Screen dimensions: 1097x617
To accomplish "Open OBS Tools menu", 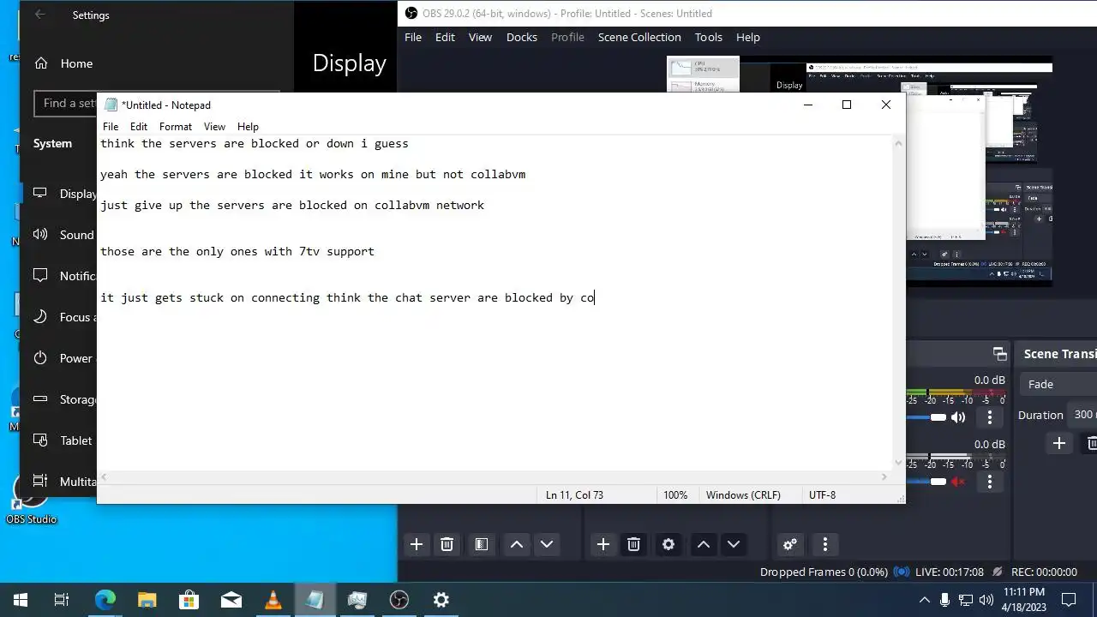I will [x=709, y=37].
